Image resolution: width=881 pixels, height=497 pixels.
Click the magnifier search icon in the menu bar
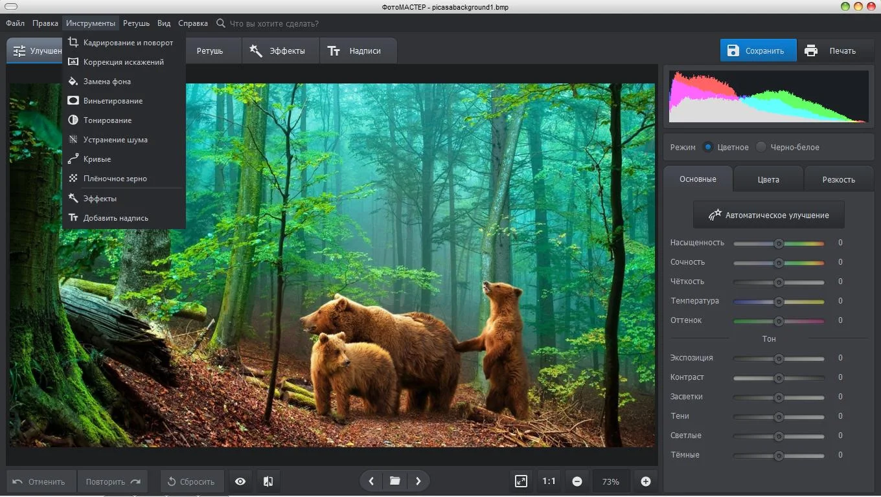[220, 23]
